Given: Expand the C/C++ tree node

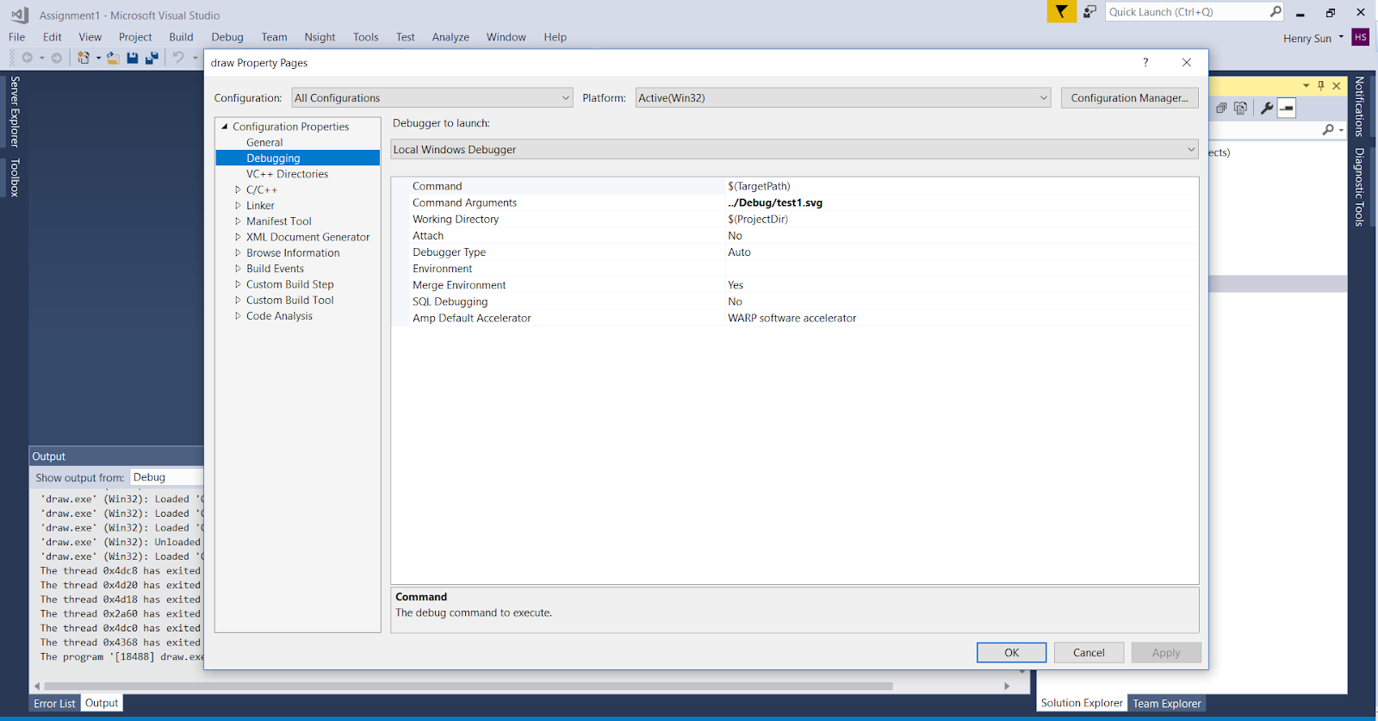Looking at the screenshot, I should pos(239,190).
